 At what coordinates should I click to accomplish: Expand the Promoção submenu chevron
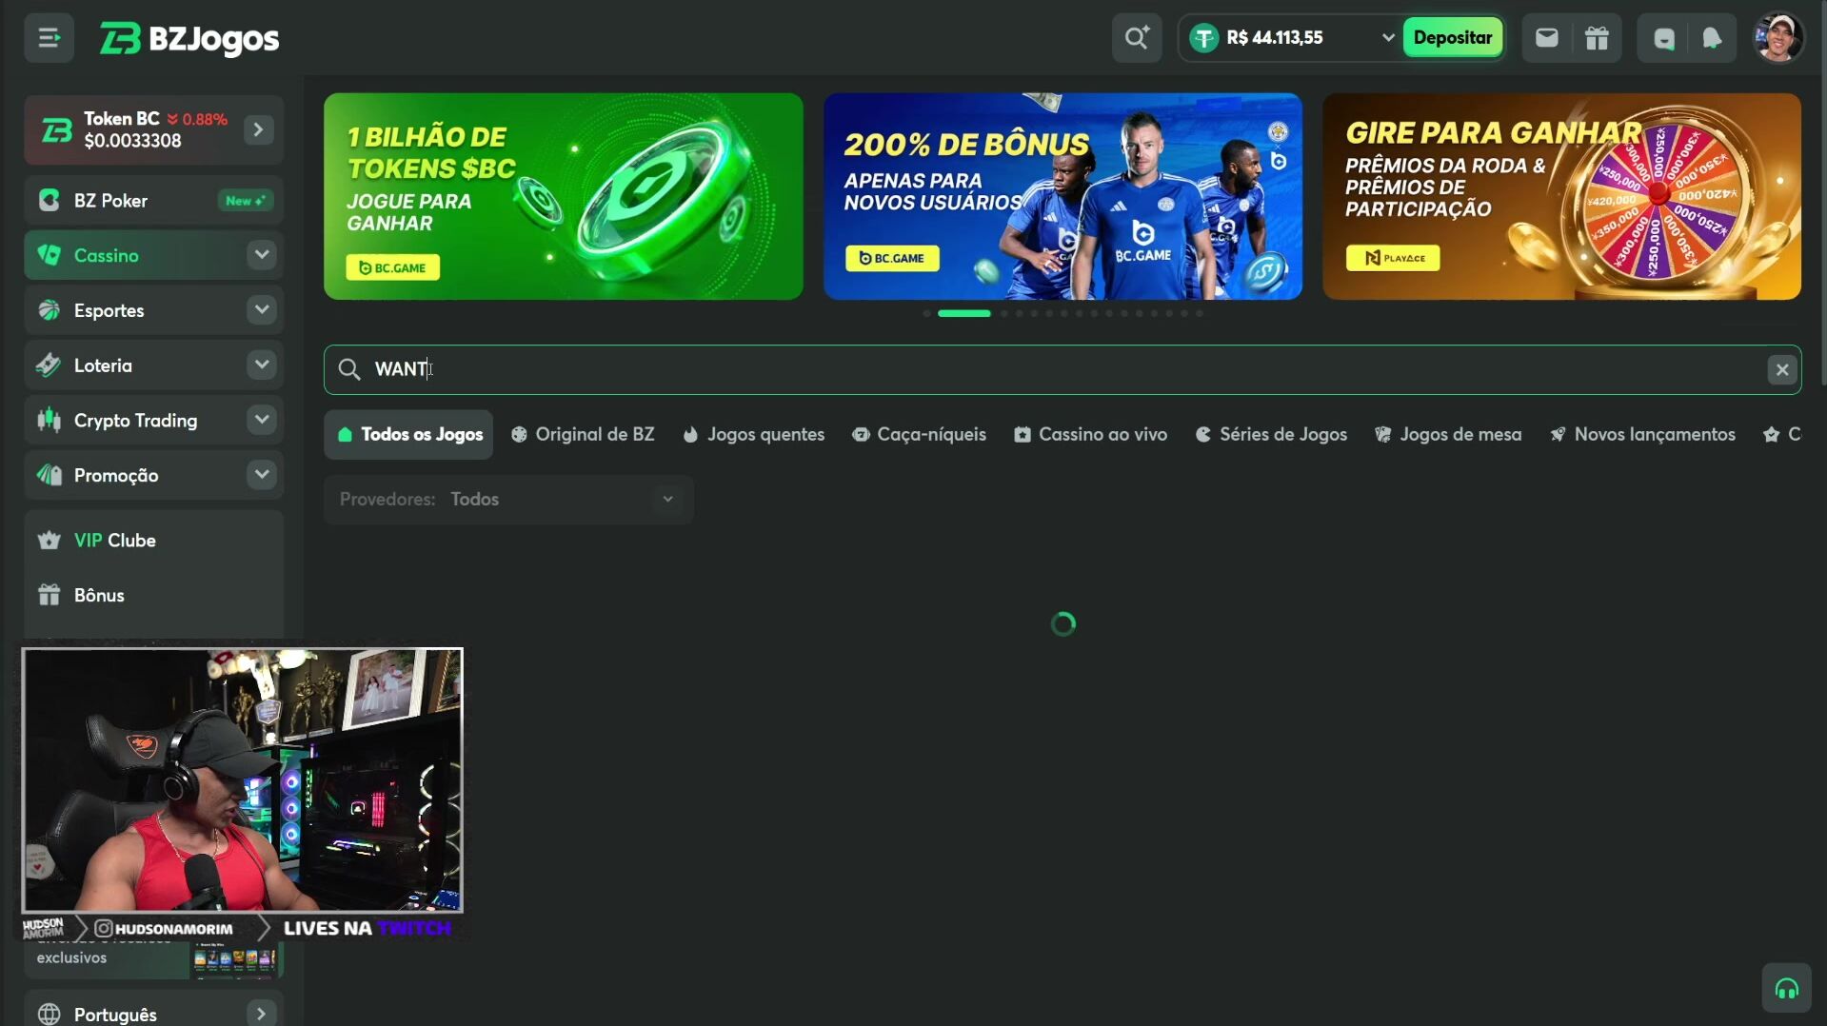(261, 475)
